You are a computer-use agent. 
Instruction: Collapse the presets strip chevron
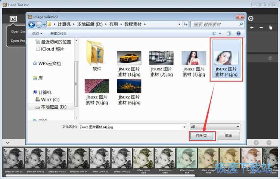tap(7, 143)
